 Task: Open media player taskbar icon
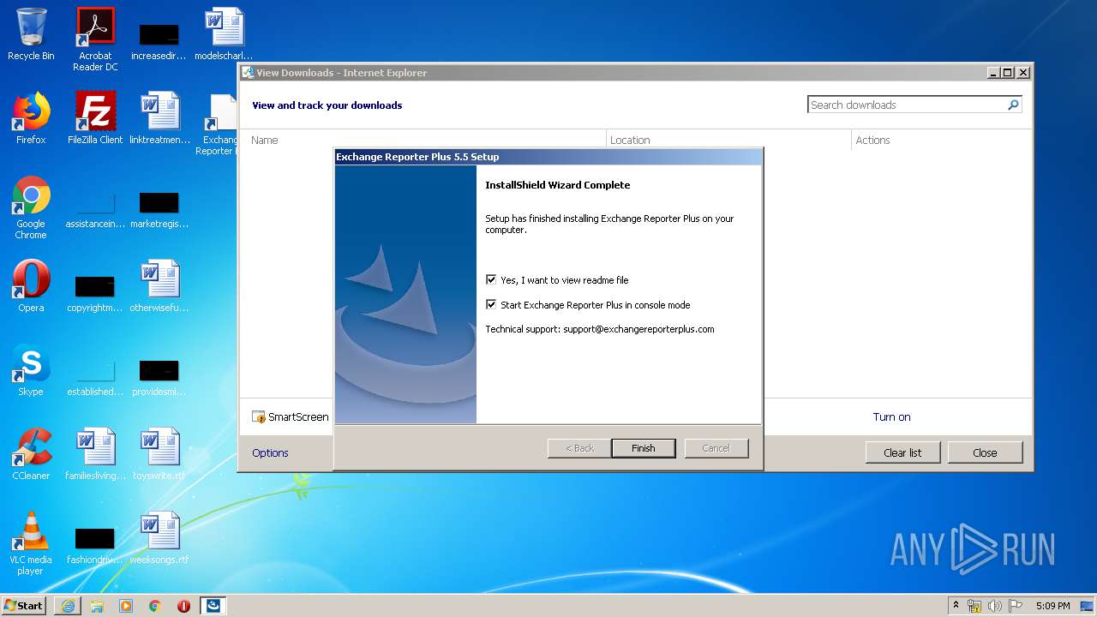point(126,606)
